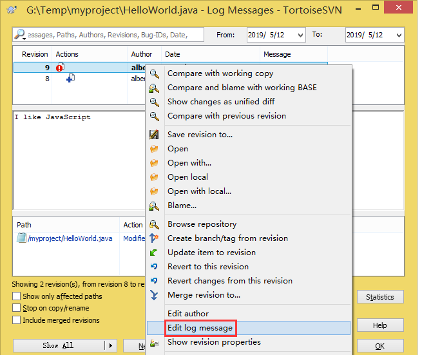Choose Merge revision to...
Screen dimensions: 422x355
tap(204, 295)
